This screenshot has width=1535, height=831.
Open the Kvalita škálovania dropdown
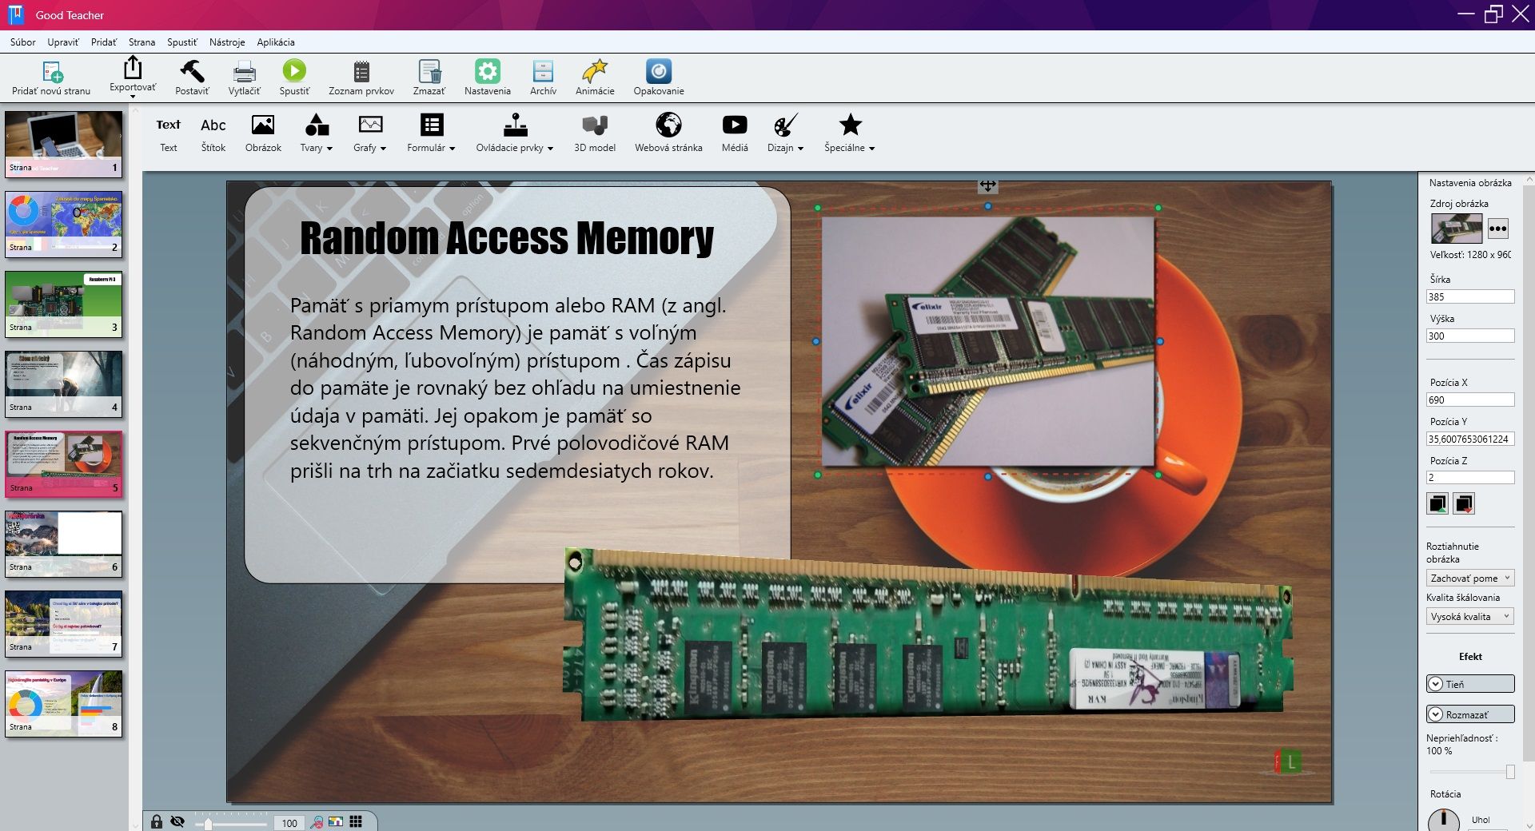click(1469, 616)
